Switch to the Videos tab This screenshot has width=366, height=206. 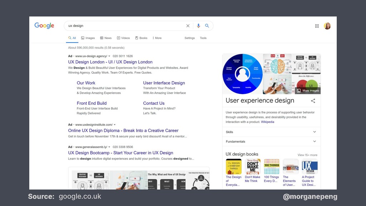[x=123, y=38]
